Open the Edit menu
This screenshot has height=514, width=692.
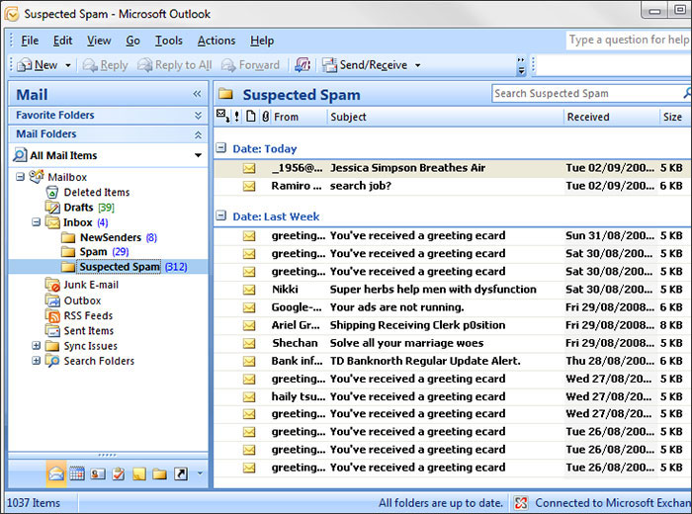tap(62, 41)
